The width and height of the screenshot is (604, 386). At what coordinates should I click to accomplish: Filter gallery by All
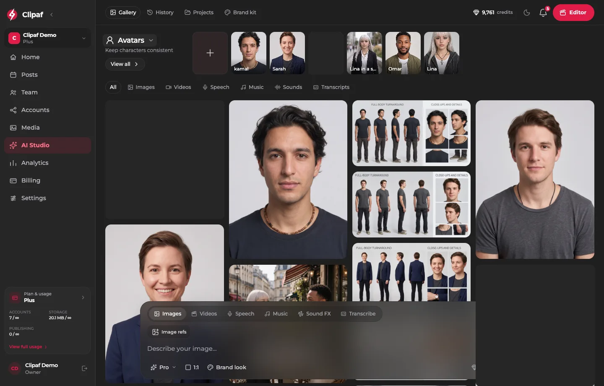coord(113,87)
